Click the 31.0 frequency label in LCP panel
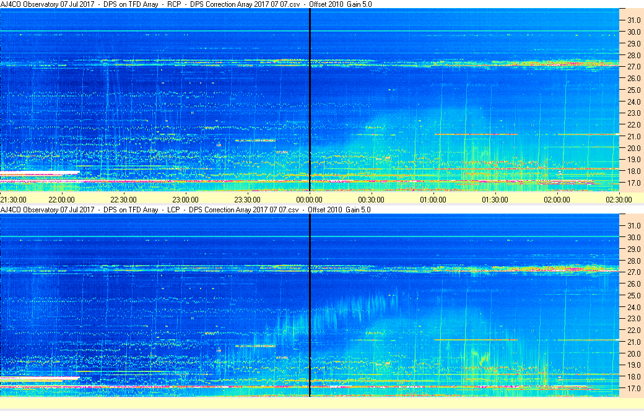644x411 pixels. click(631, 225)
